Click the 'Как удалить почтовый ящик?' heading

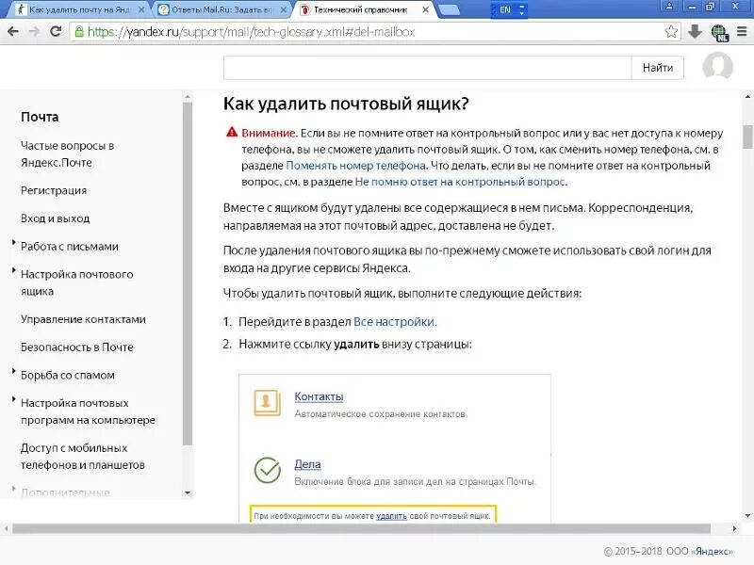(x=346, y=104)
